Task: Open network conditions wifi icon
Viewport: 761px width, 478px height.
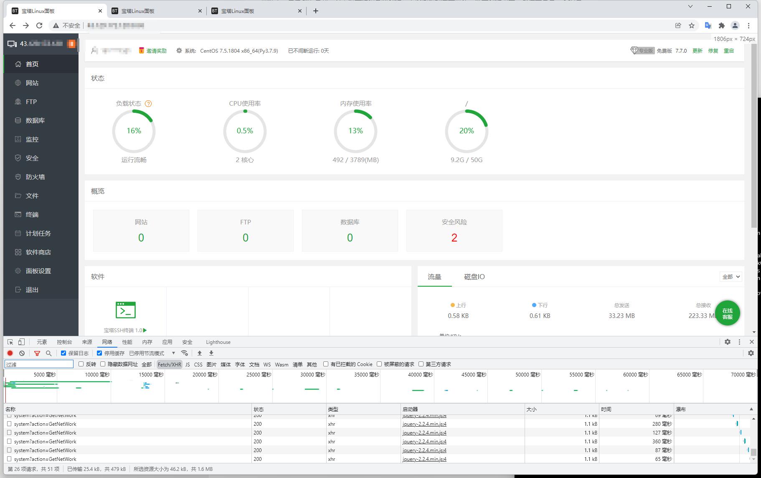Action: [185, 353]
